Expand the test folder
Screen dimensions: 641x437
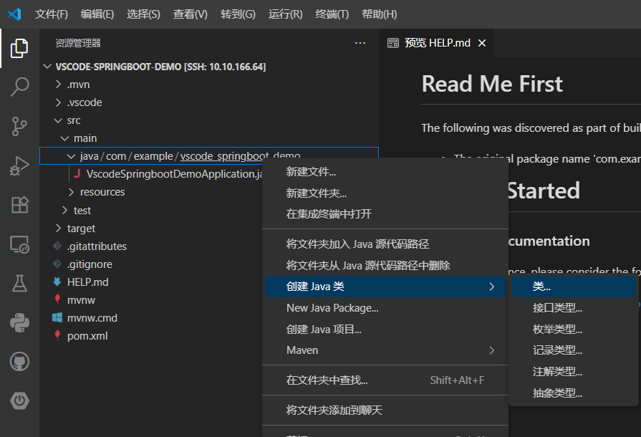[x=64, y=210]
